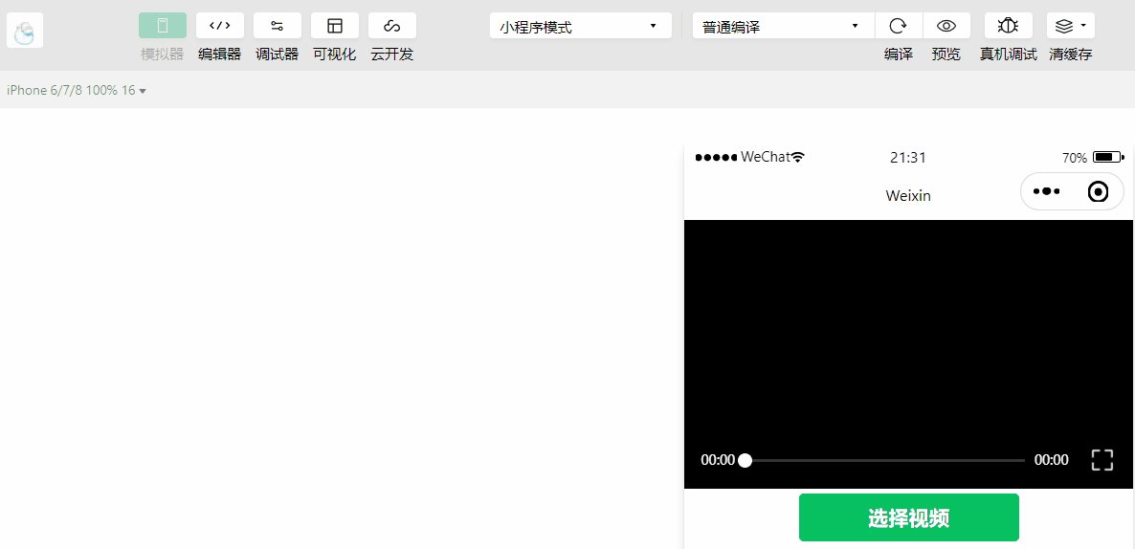Click the 调试器 label text
Screen dimensions: 1135x549
point(278,55)
